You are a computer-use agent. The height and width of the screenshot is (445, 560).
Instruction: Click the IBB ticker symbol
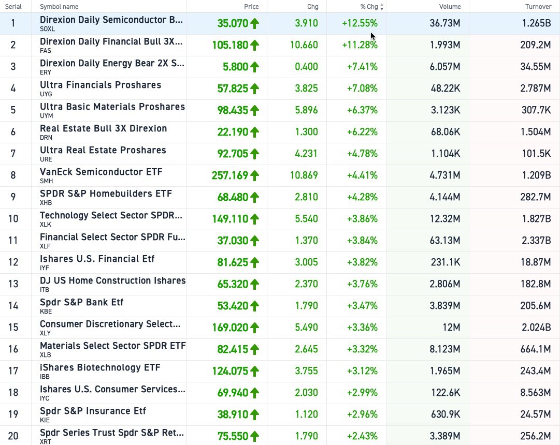coord(45,377)
